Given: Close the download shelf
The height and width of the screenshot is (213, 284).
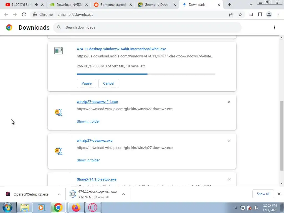Looking at the screenshot, I should (x=279, y=194).
